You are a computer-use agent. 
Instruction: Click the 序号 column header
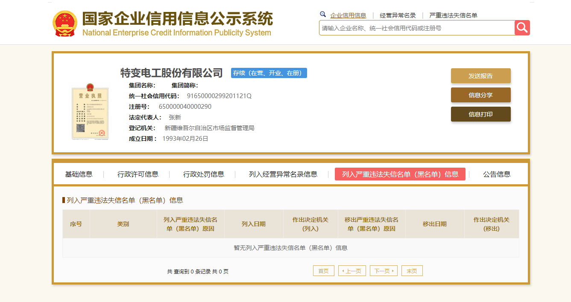76,224
